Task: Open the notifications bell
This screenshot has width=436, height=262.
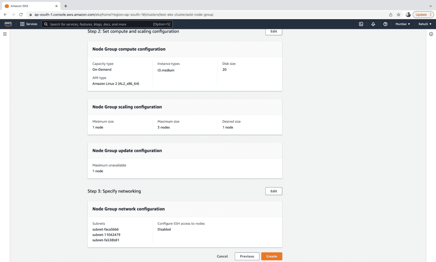Action: click(373, 24)
